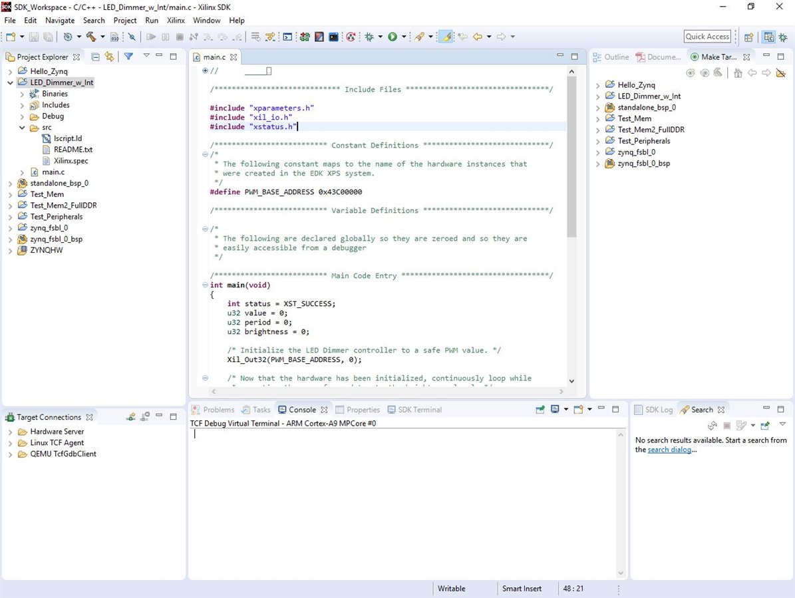Screen dimensions: 795x598
Task: Switch to the Debug perspective icon
Action: pyautogui.click(x=782, y=37)
